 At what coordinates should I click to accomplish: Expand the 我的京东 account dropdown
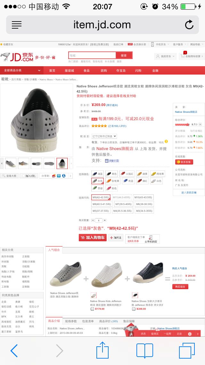(166, 56)
